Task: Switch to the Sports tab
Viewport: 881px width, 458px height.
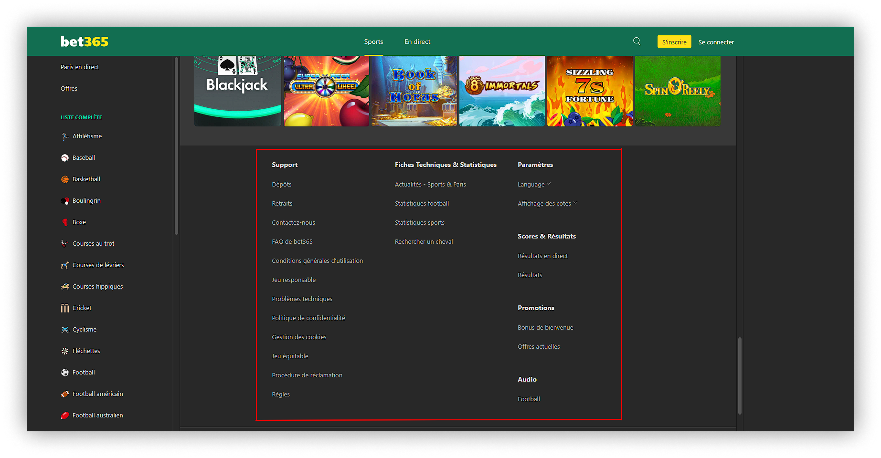Action: (x=373, y=42)
